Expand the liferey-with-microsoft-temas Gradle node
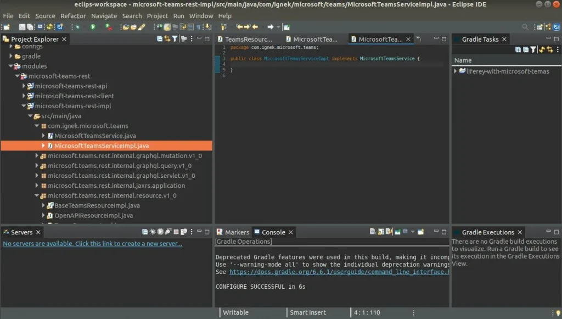562x319 pixels. pos(456,71)
